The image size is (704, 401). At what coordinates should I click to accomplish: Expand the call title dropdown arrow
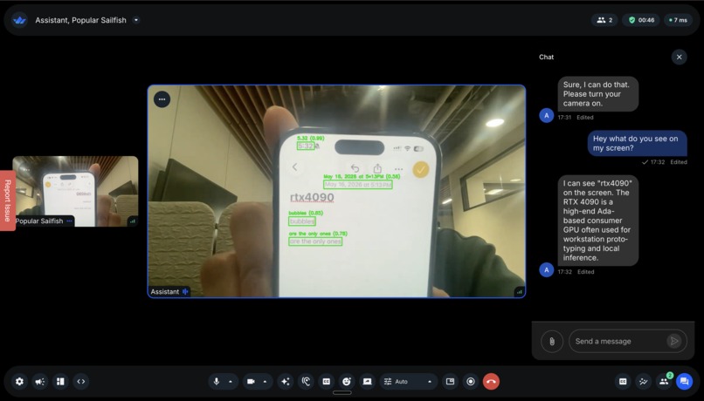136,20
